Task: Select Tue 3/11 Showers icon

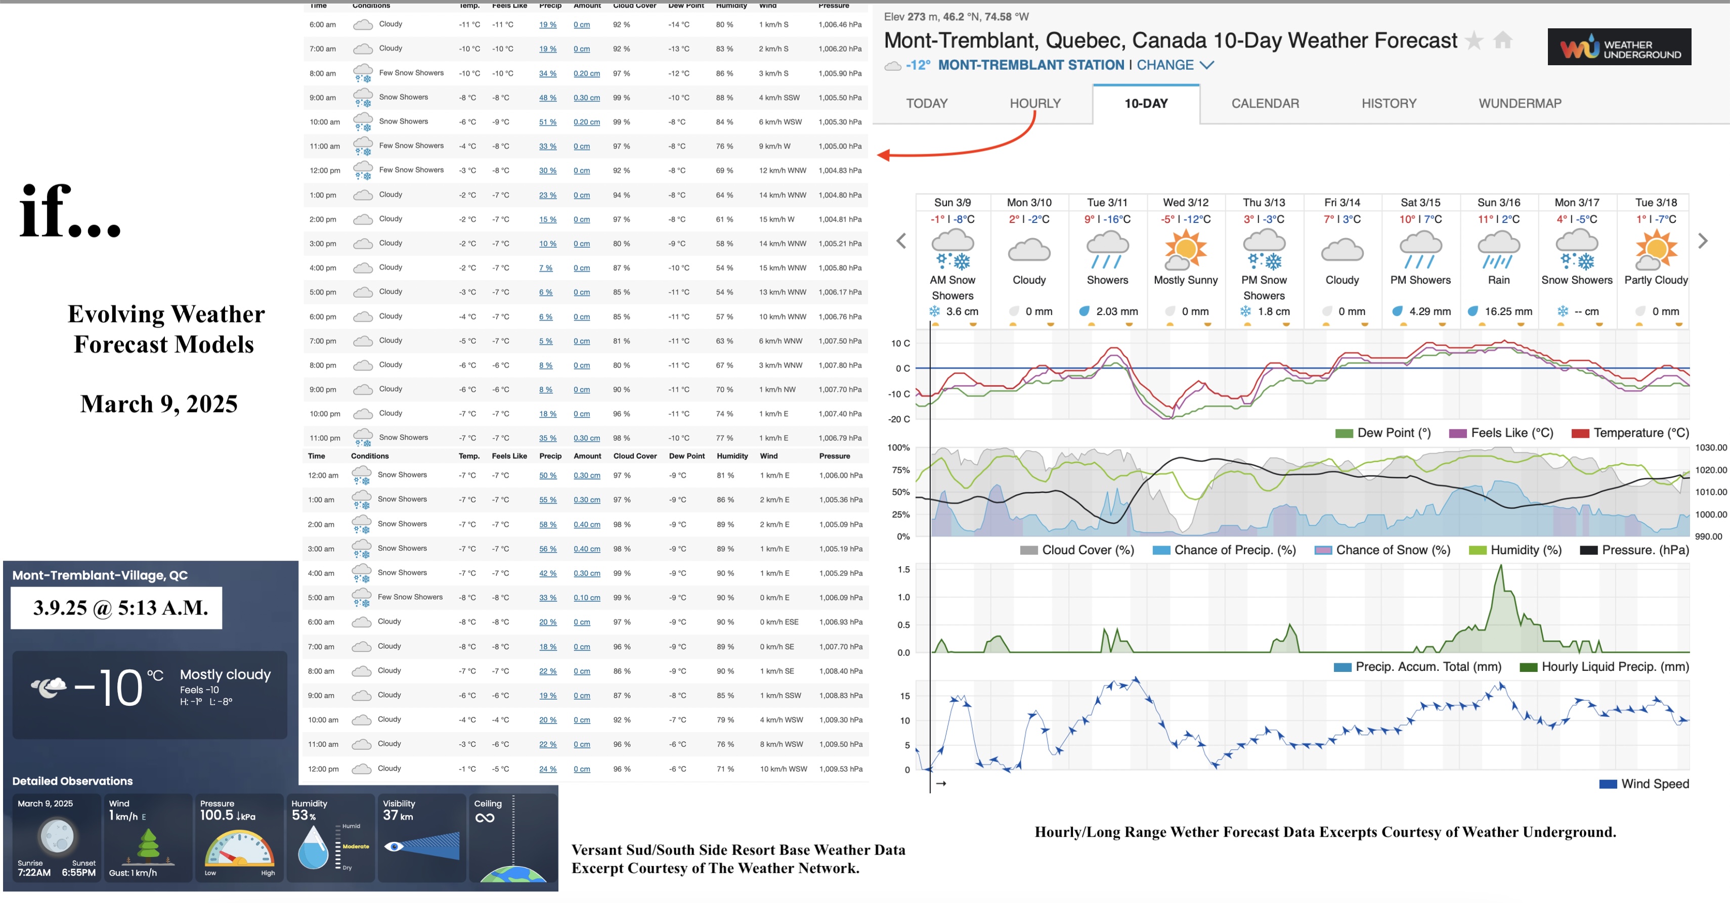Action: (x=1107, y=250)
